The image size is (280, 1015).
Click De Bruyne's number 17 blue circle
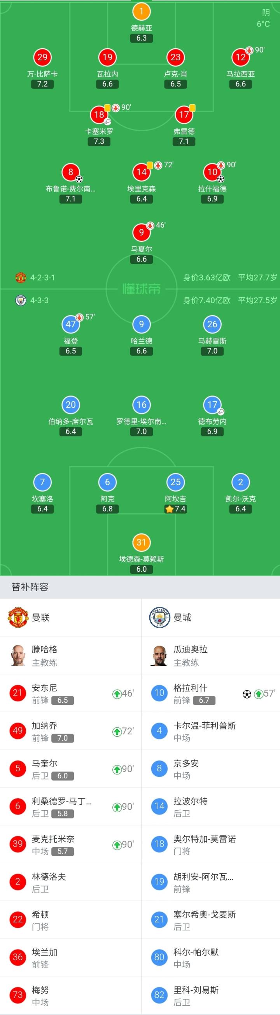point(212,405)
